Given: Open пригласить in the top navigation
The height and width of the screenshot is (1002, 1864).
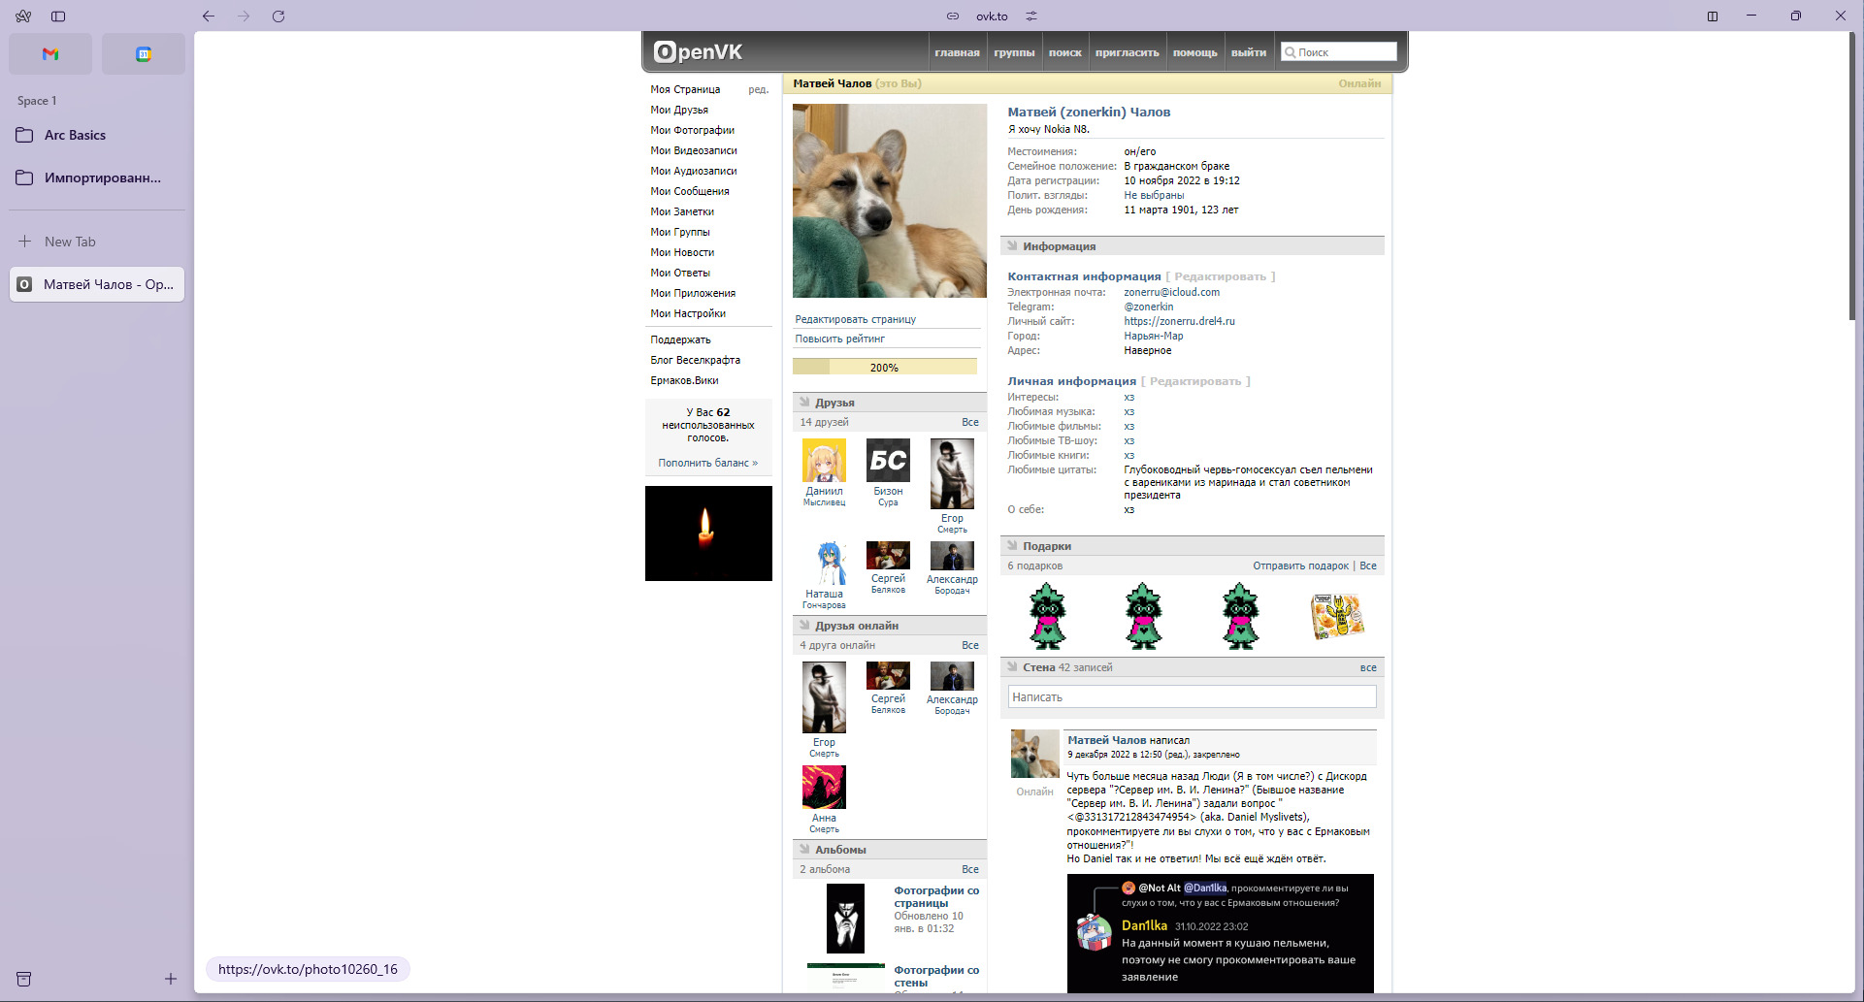Looking at the screenshot, I should 1127,52.
